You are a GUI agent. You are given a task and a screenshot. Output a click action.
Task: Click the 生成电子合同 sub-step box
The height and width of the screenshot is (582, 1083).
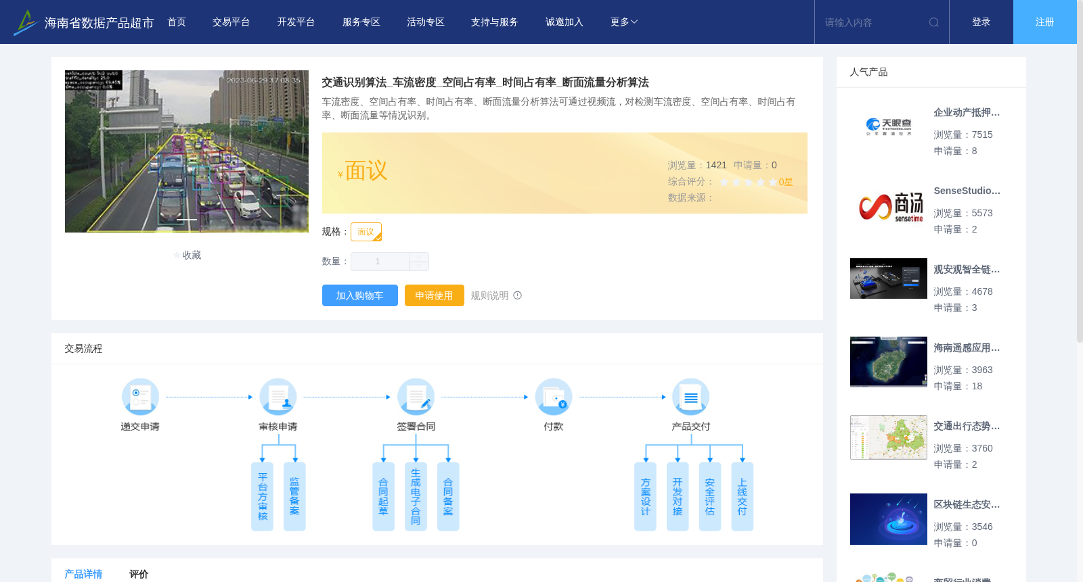tap(416, 497)
